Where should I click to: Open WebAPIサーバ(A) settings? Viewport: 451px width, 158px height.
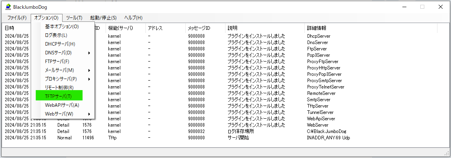[x=63, y=105]
